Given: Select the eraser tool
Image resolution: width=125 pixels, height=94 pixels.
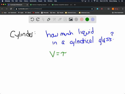Looking at the screenshot, I should [x=60, y=19].
